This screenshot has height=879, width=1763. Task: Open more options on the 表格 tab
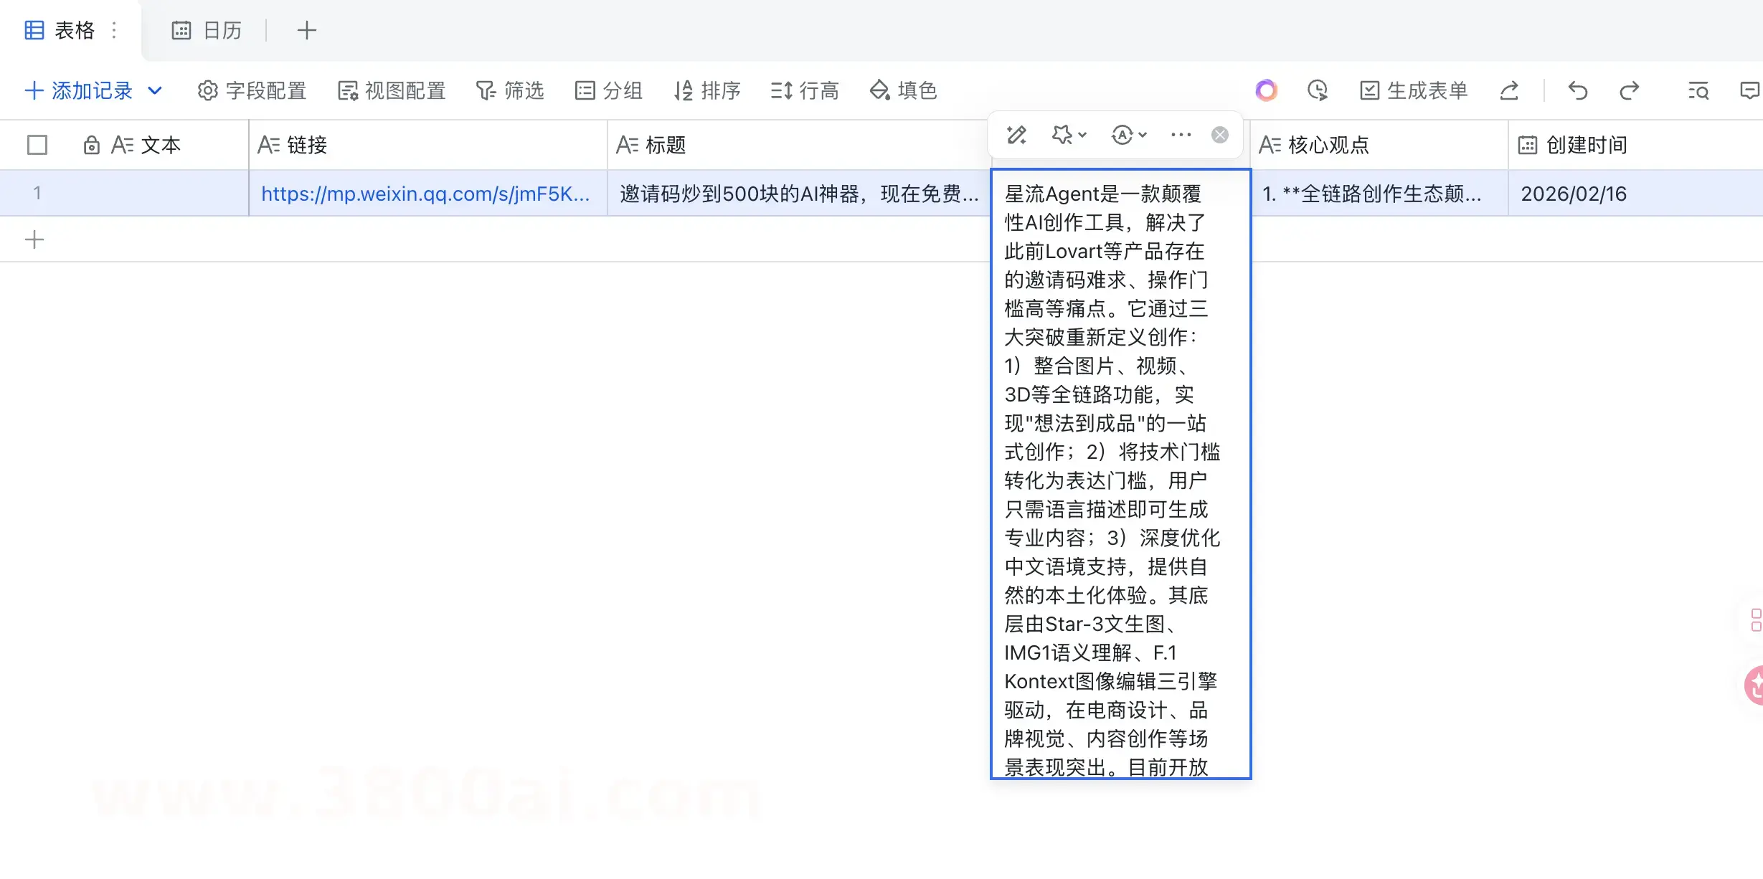click(113, 30)
